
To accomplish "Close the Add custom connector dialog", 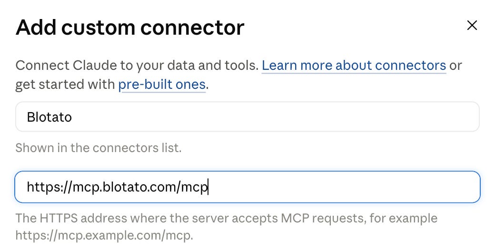I will [472, 25].
